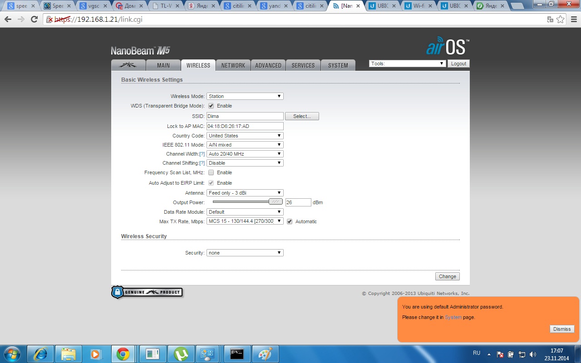Click the Output Power slider handle
581x363 pixels.
[x=275, y=202]
